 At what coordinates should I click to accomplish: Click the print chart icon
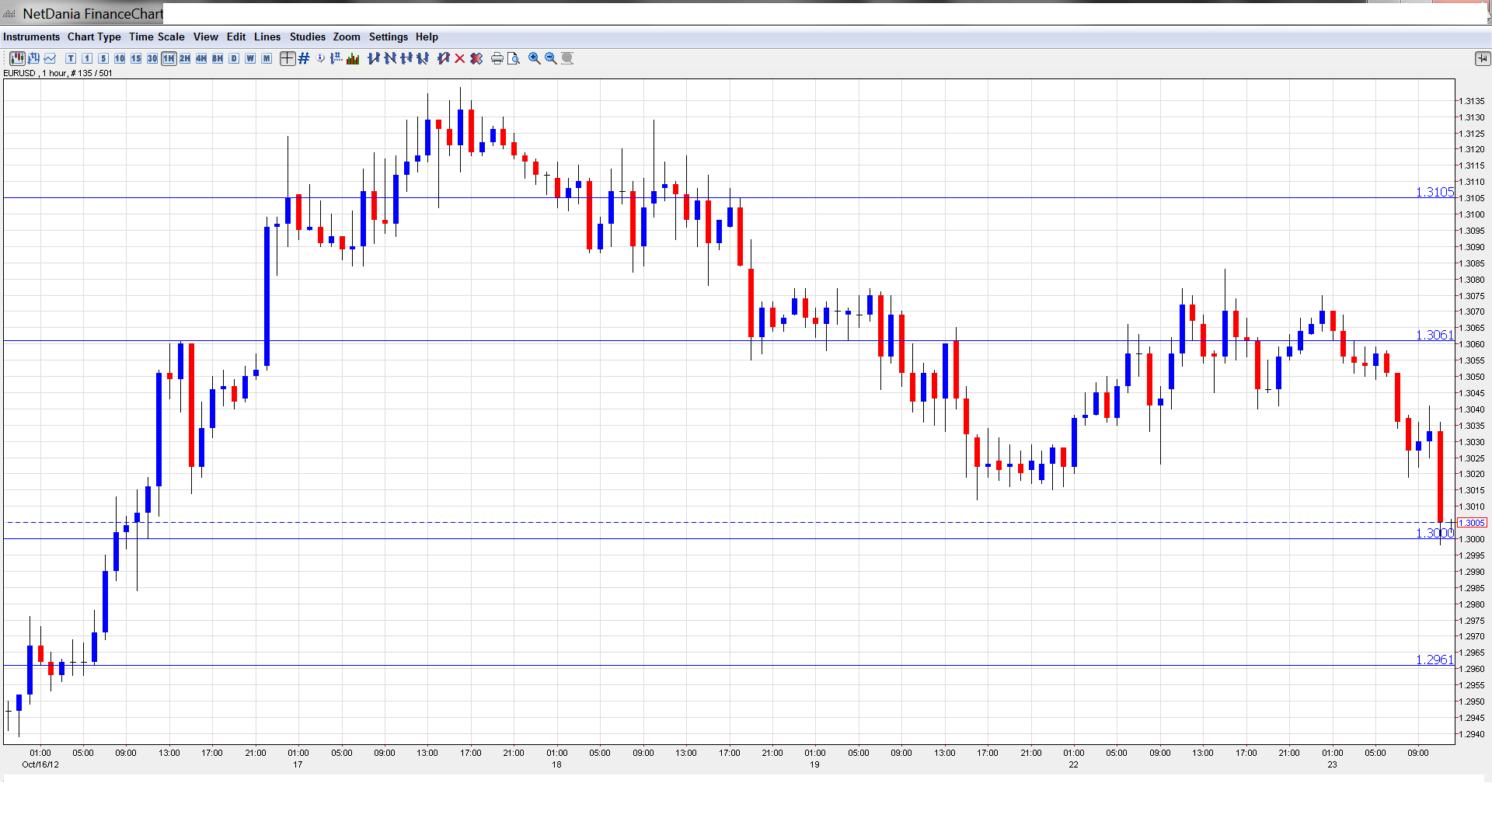point(497,58)
